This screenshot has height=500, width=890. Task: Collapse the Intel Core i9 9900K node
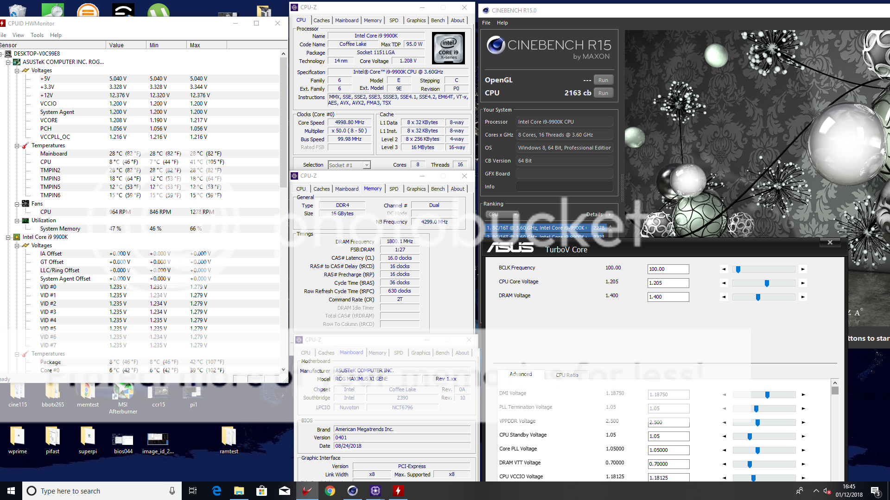[8, 237]
